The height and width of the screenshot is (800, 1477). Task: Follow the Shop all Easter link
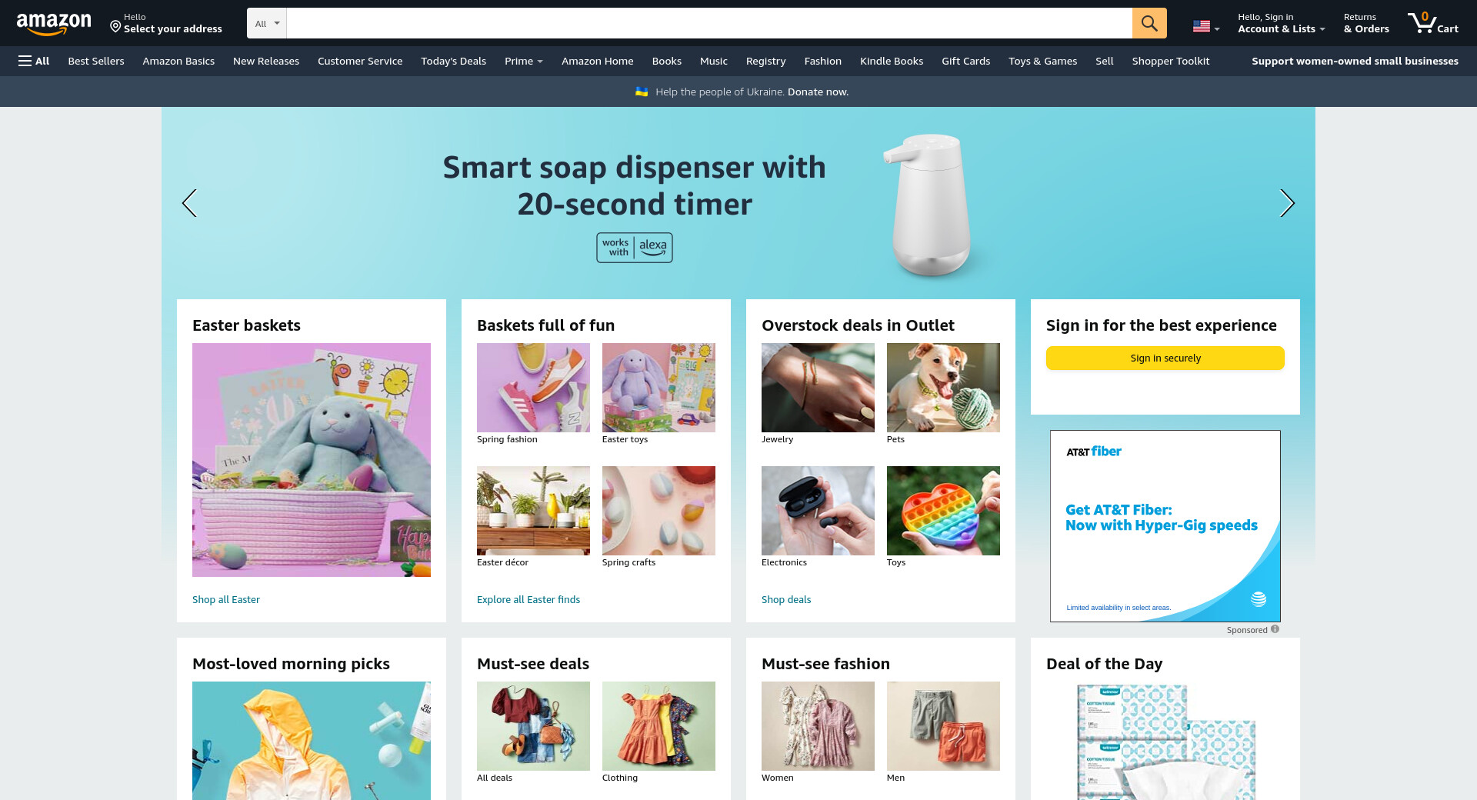[226, 599]
